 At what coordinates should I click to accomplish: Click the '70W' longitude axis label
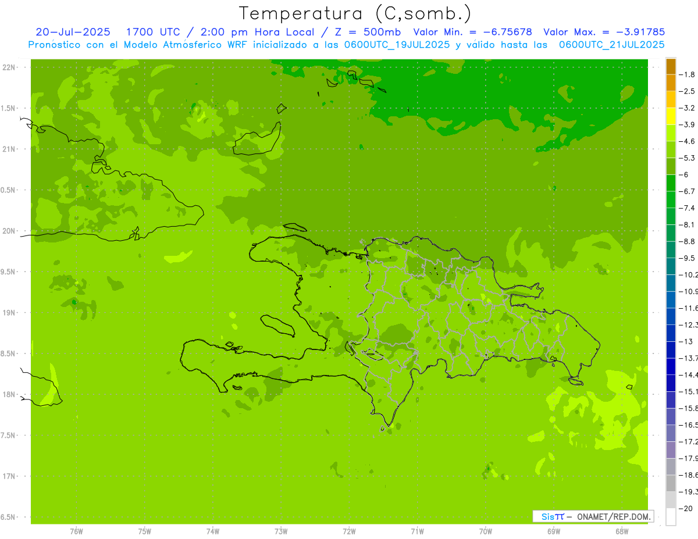pyautogui.click(x=486, y=531)
